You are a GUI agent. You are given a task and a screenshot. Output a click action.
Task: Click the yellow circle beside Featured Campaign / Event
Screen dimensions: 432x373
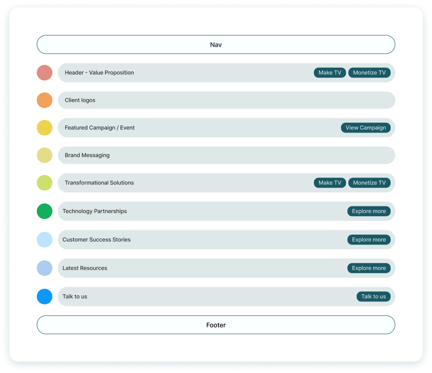pos(45,128)
